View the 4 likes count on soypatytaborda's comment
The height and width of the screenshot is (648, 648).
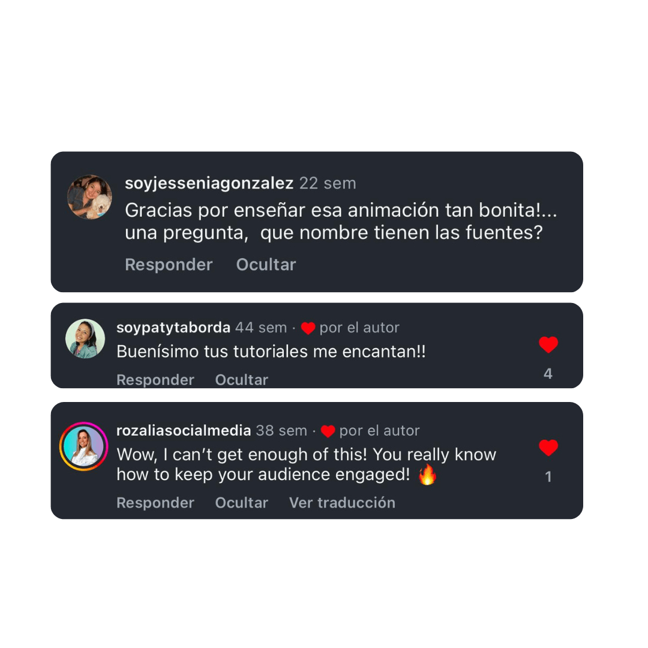(548, 374)
